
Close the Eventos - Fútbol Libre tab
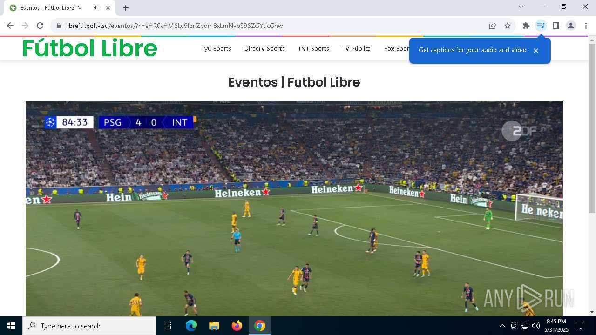(x=108, y=8)
